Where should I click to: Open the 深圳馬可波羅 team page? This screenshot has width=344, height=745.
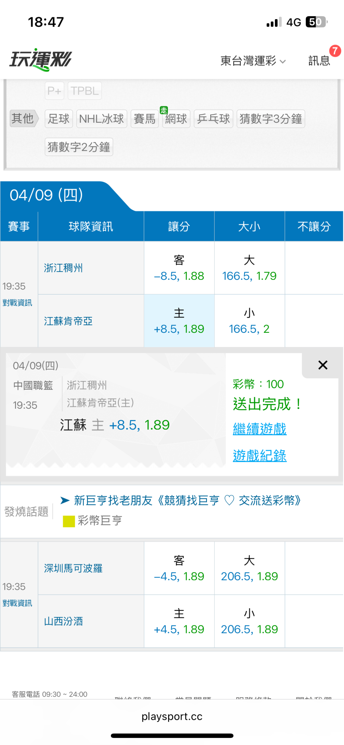click(73, 568)
